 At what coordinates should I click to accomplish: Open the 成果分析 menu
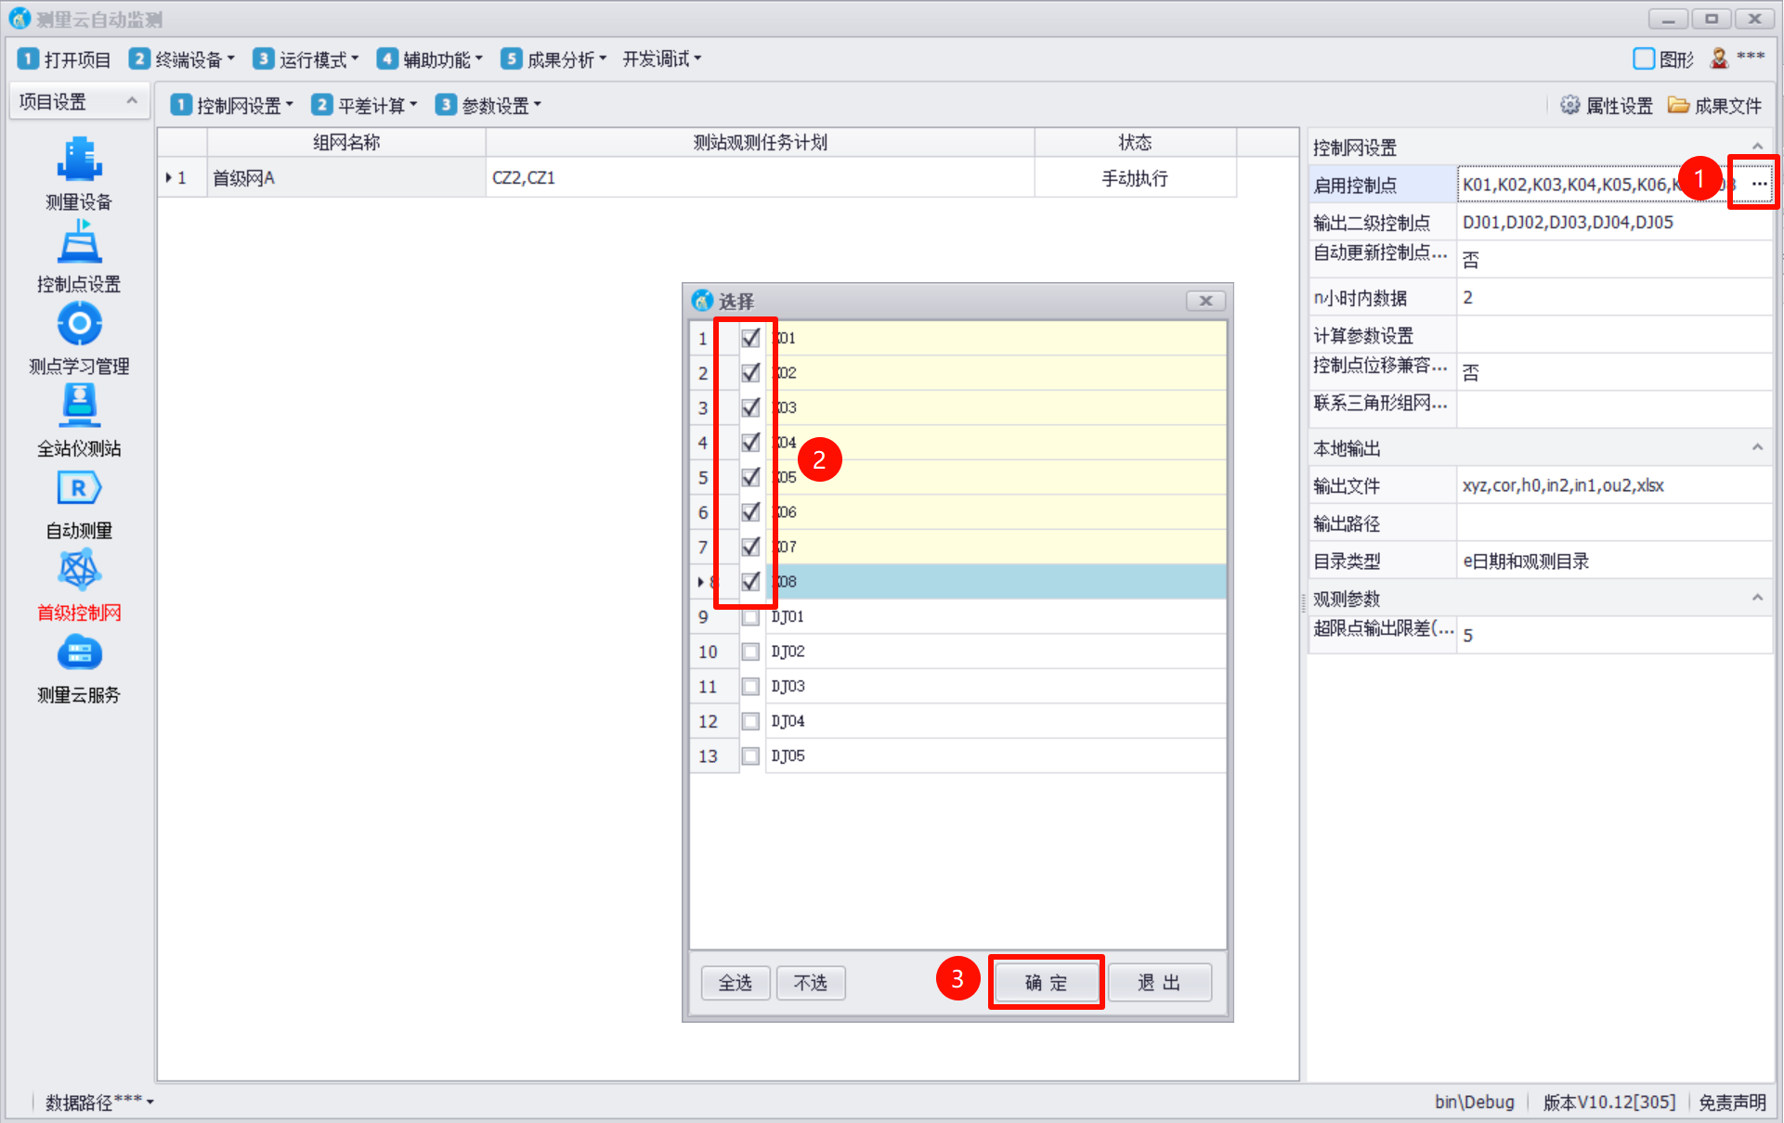(553, 59)
